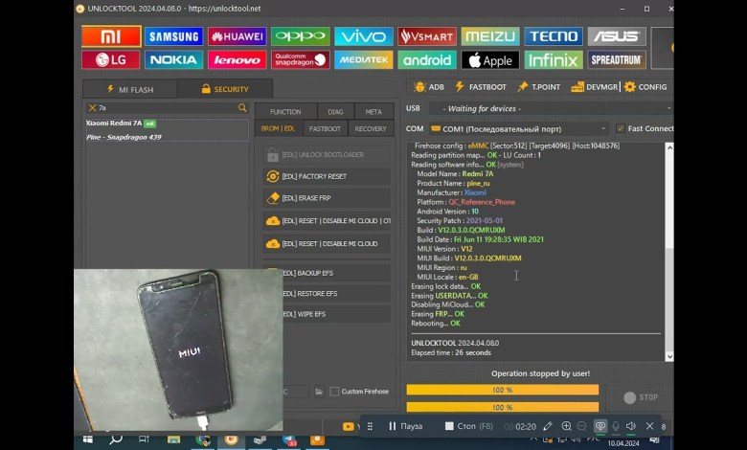Screen dimensions: 747x450
Task: Click the [EDL] FACTORY RESET button
Action: pos(326,176)
